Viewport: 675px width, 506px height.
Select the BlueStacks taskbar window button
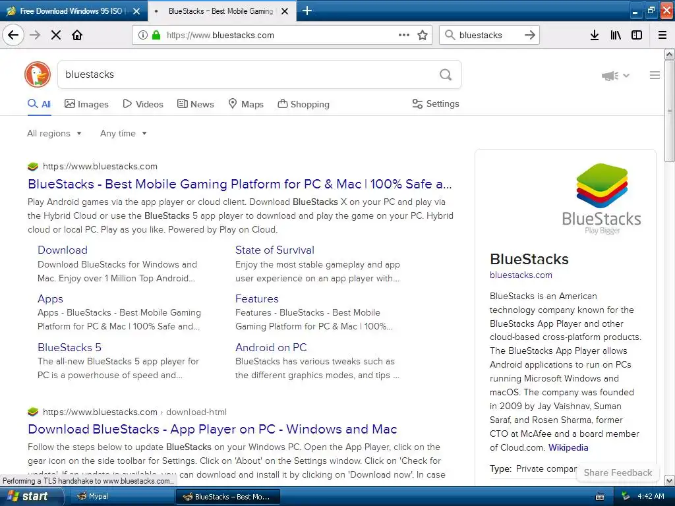228,497
